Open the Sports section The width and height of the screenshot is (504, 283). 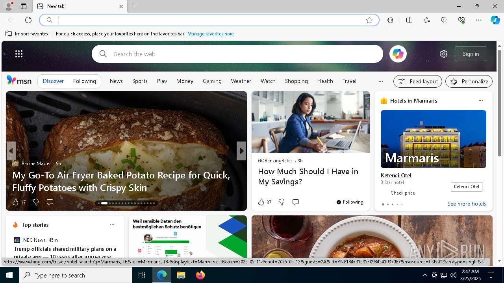click(x=140, y=81)
